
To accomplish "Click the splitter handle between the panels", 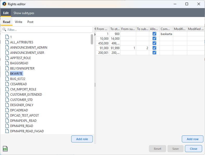I will tap(95, 85).
